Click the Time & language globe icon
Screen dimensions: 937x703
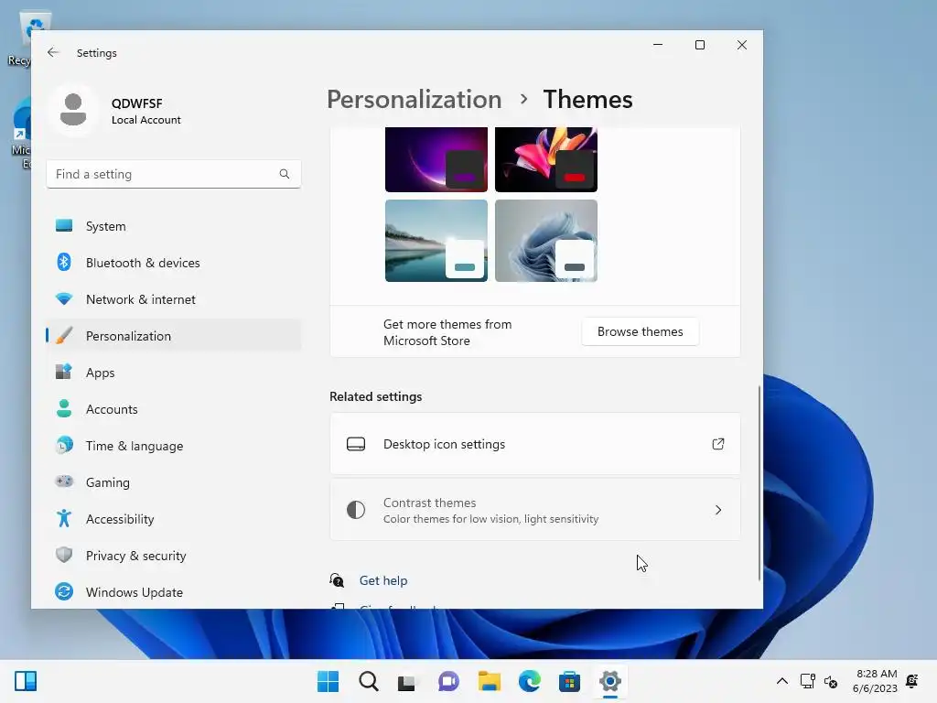point(64,446)
